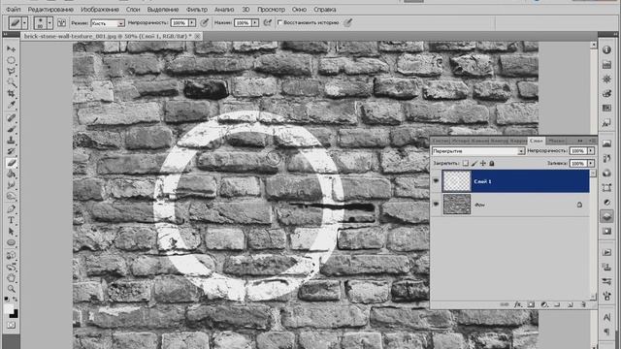Screen dimensions: 621x349
Task: Open the layer blend mode dropdown
Action: 478,151
